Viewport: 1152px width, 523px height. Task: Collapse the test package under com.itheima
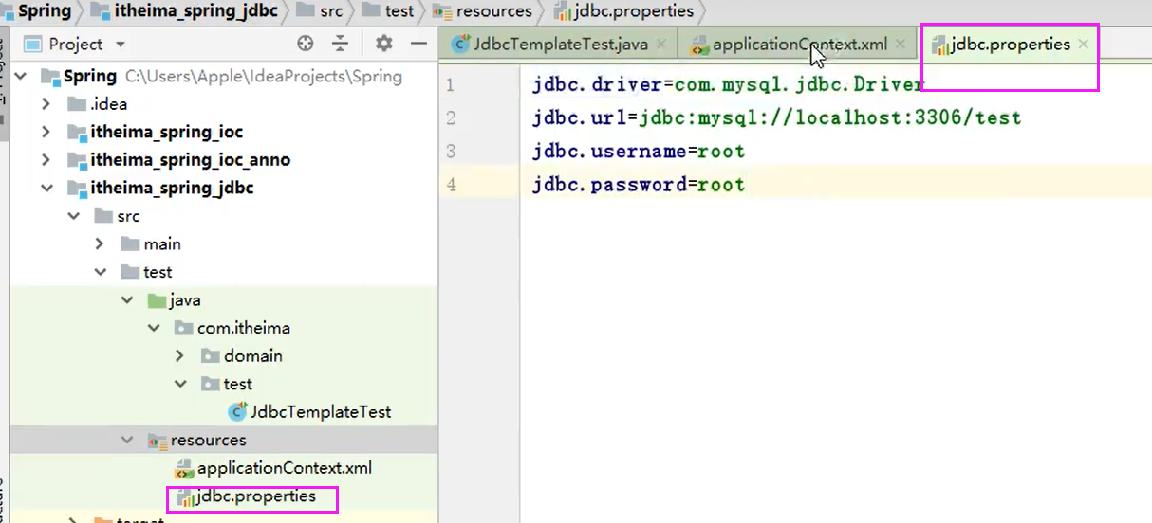tap(180, 384)
